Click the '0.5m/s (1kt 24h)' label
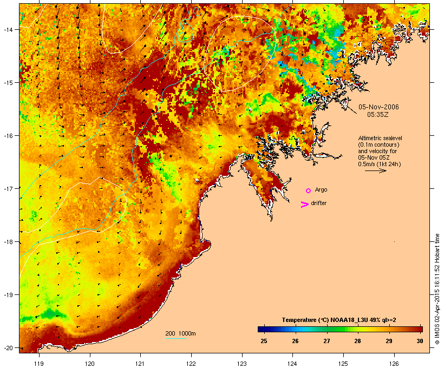 click(380, 164)
